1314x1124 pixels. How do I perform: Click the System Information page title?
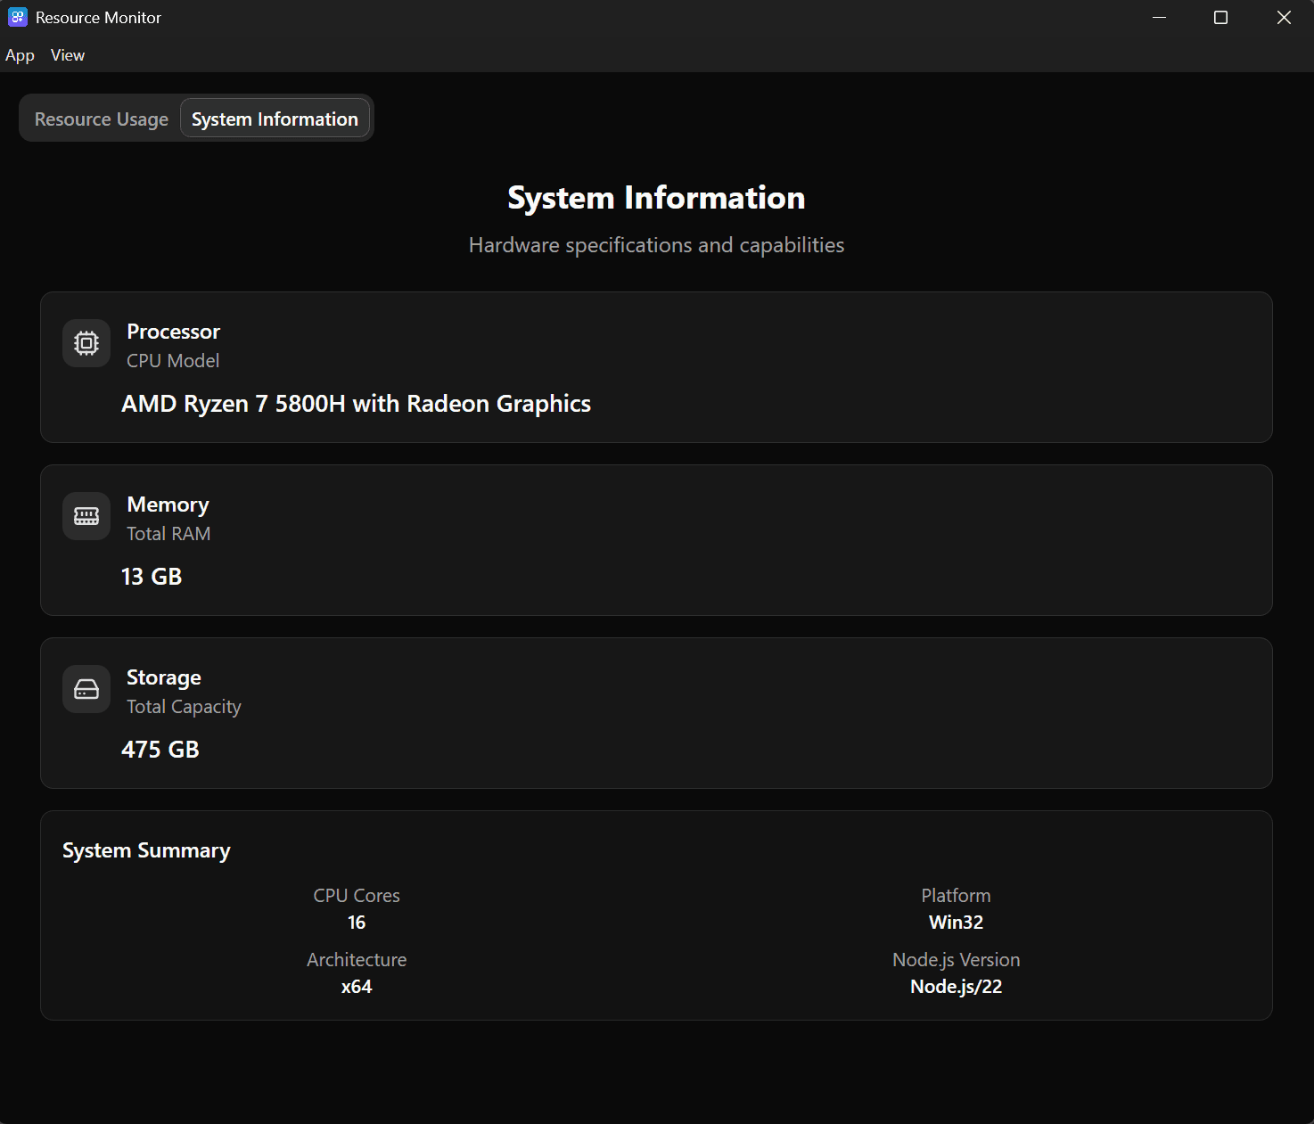(x=656, y=197)
